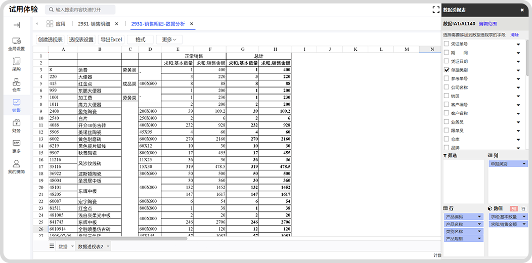This screenshot has height=263, width=532.
Task: Click the 创建透视表 button
Action: click(x=50, y=40)
